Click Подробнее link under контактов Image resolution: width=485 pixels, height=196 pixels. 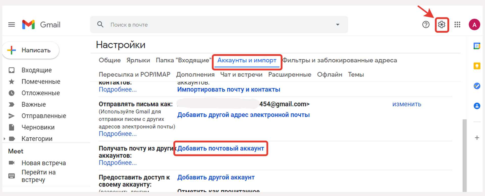pyautogui.click(x=118, y=89)
